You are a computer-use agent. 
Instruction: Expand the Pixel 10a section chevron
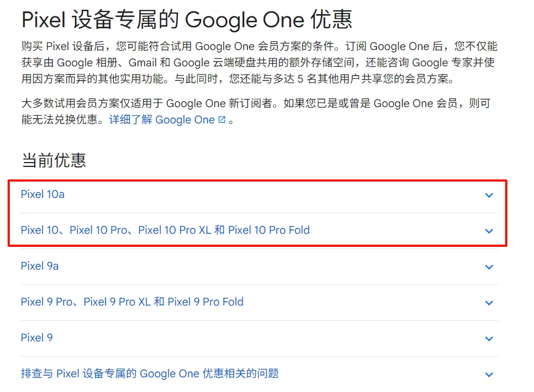[x=489, y=195]
